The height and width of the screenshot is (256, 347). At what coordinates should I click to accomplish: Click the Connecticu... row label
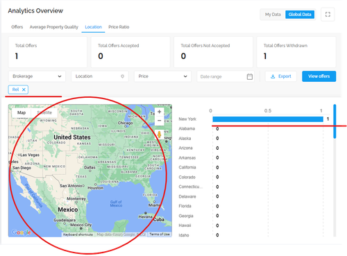tap(190, 187)
